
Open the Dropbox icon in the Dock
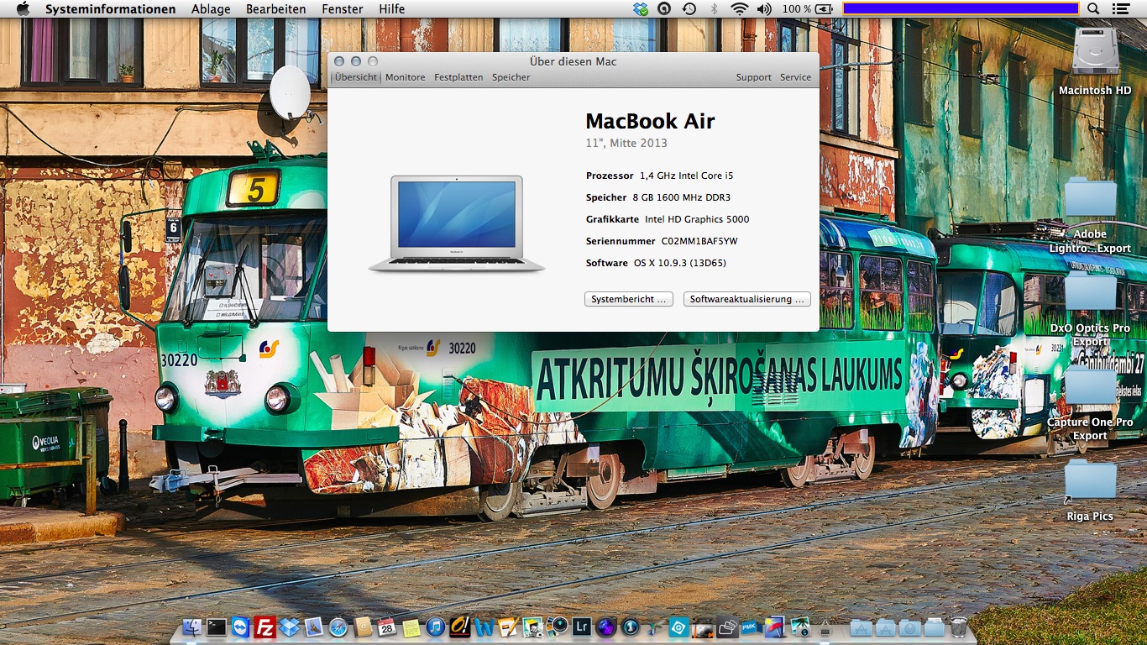coord(290,627)
